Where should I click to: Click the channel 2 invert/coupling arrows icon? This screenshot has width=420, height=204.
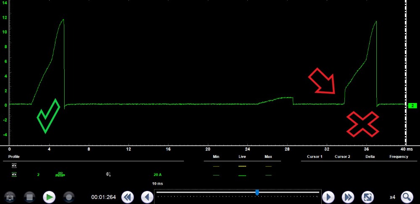108,175
